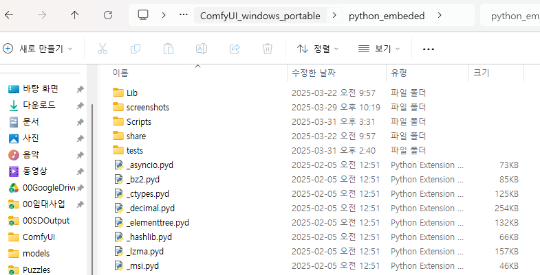Click the navigation pane vertical scrollbar
This screenshot has width=540, height=275.
92,189
